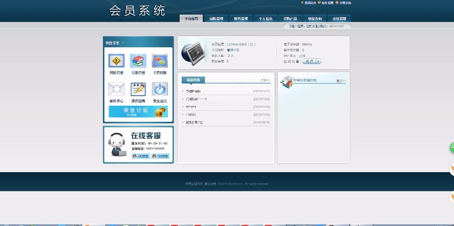Open the 订单管理 stacked-books icon

tap(138, 61)
